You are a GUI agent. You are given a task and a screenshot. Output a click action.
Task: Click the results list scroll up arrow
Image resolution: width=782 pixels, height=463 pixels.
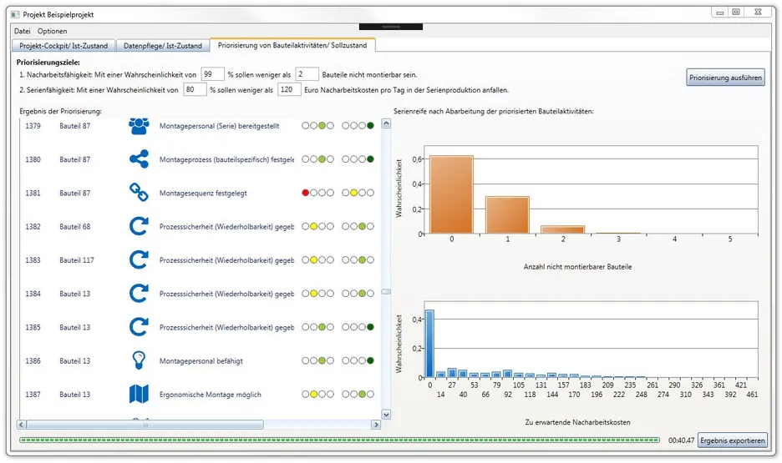pos(386,123)
